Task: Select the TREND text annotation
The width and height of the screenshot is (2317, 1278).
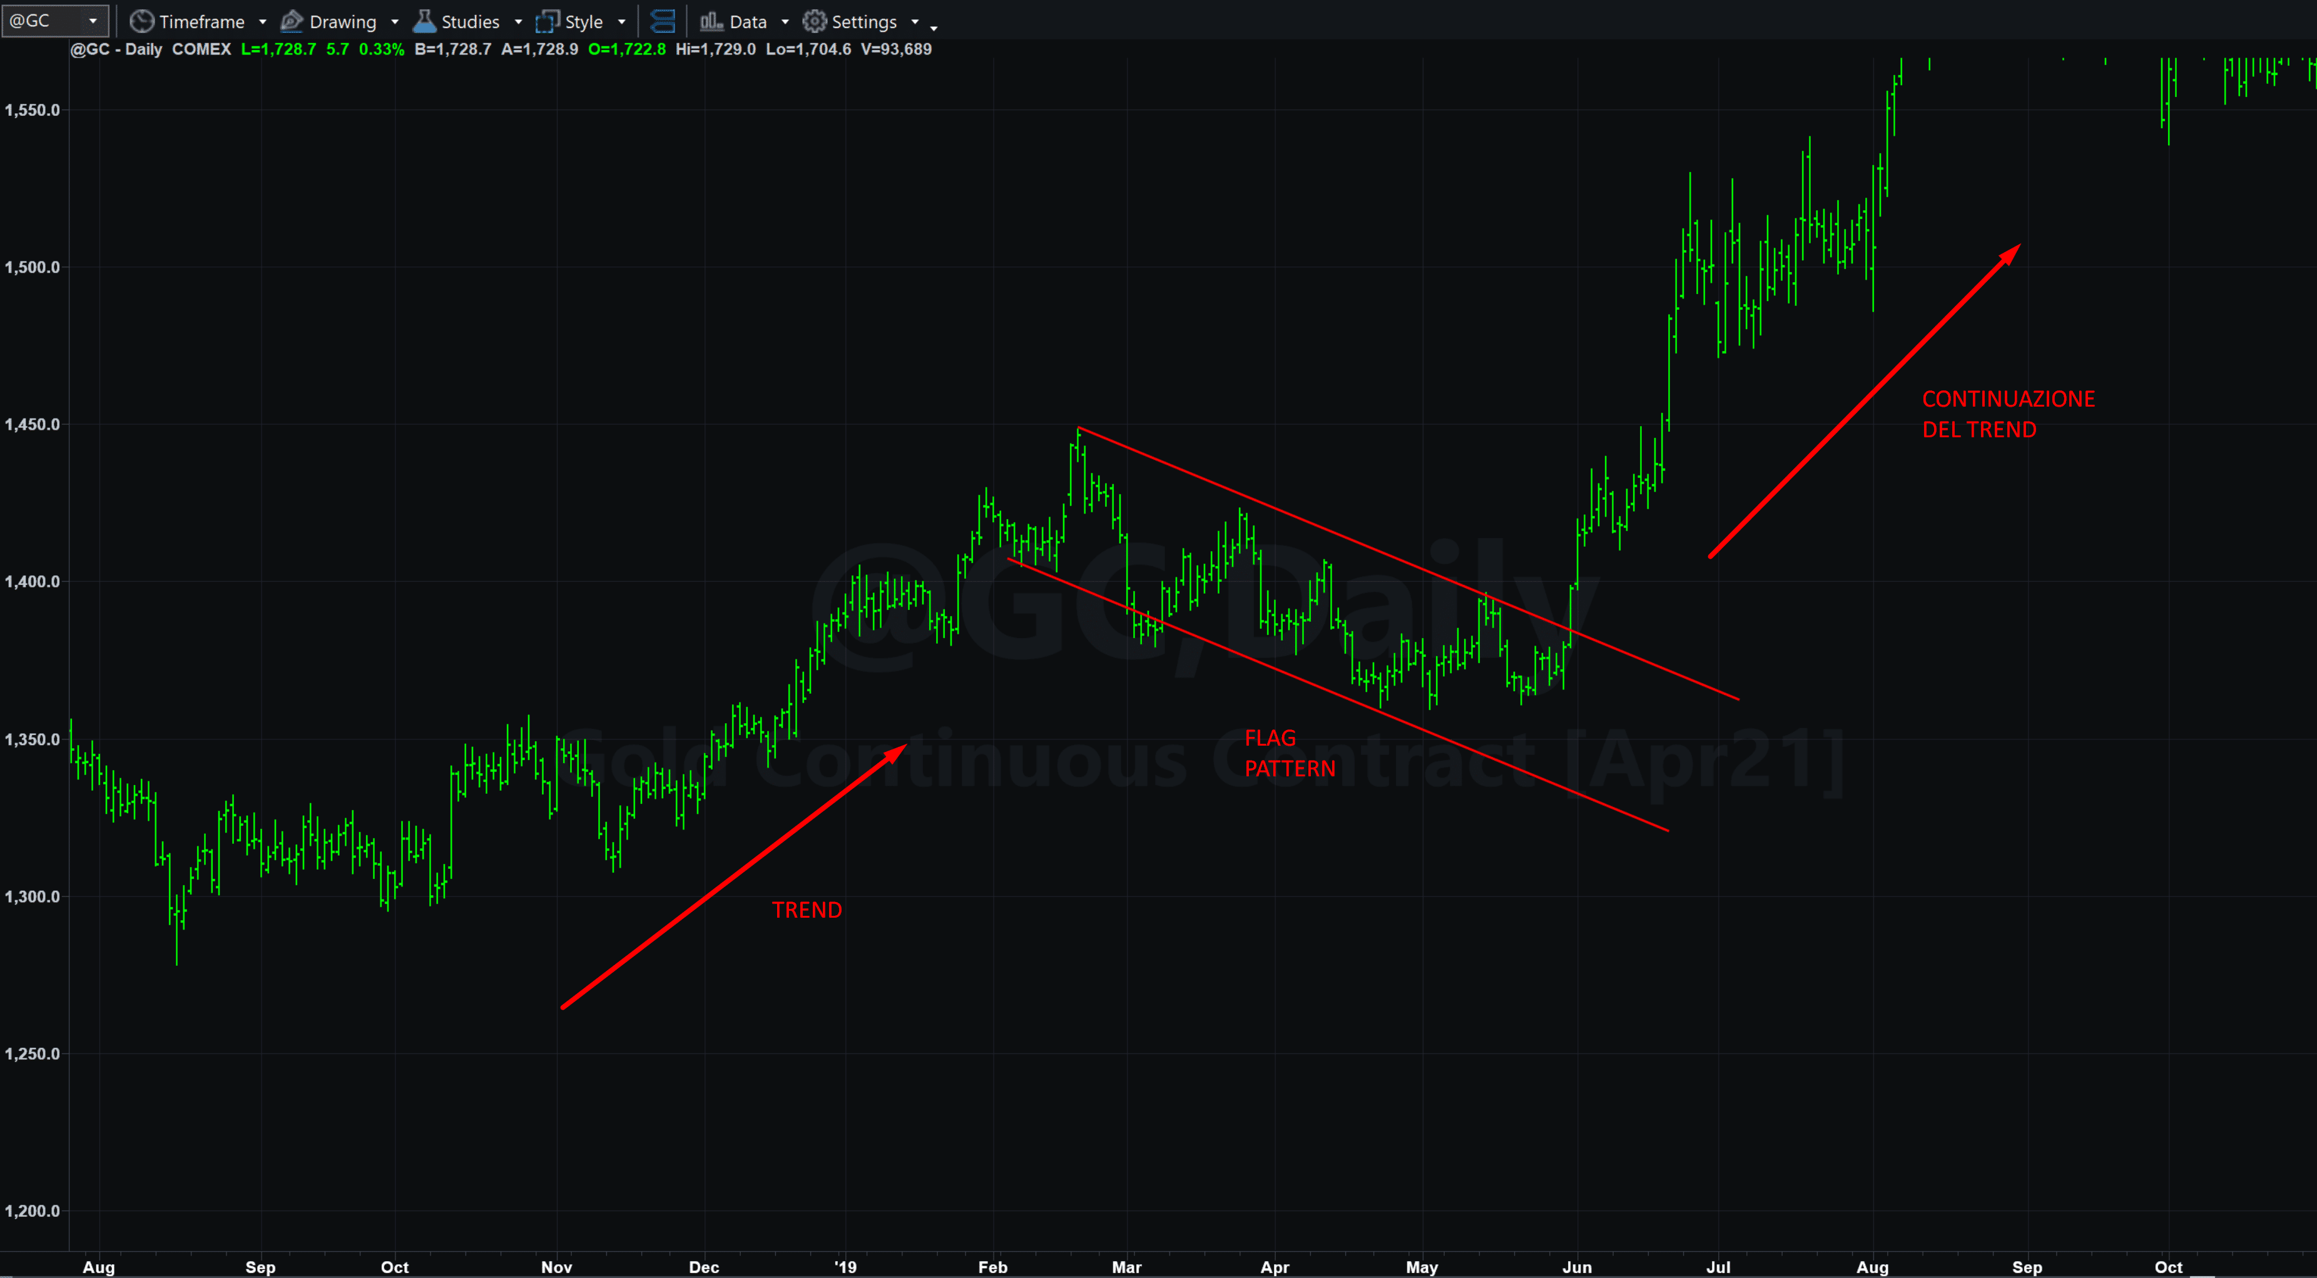Action: click(807, 910)
